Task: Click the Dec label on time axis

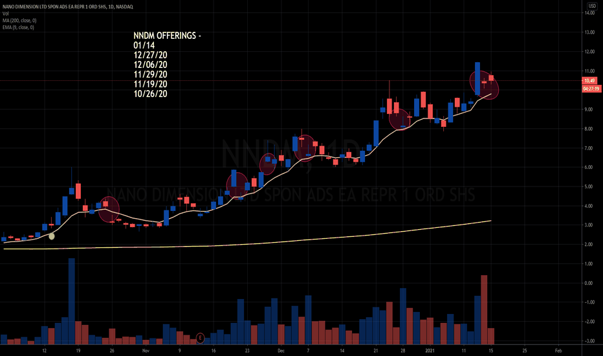Action: coord(281,351)
